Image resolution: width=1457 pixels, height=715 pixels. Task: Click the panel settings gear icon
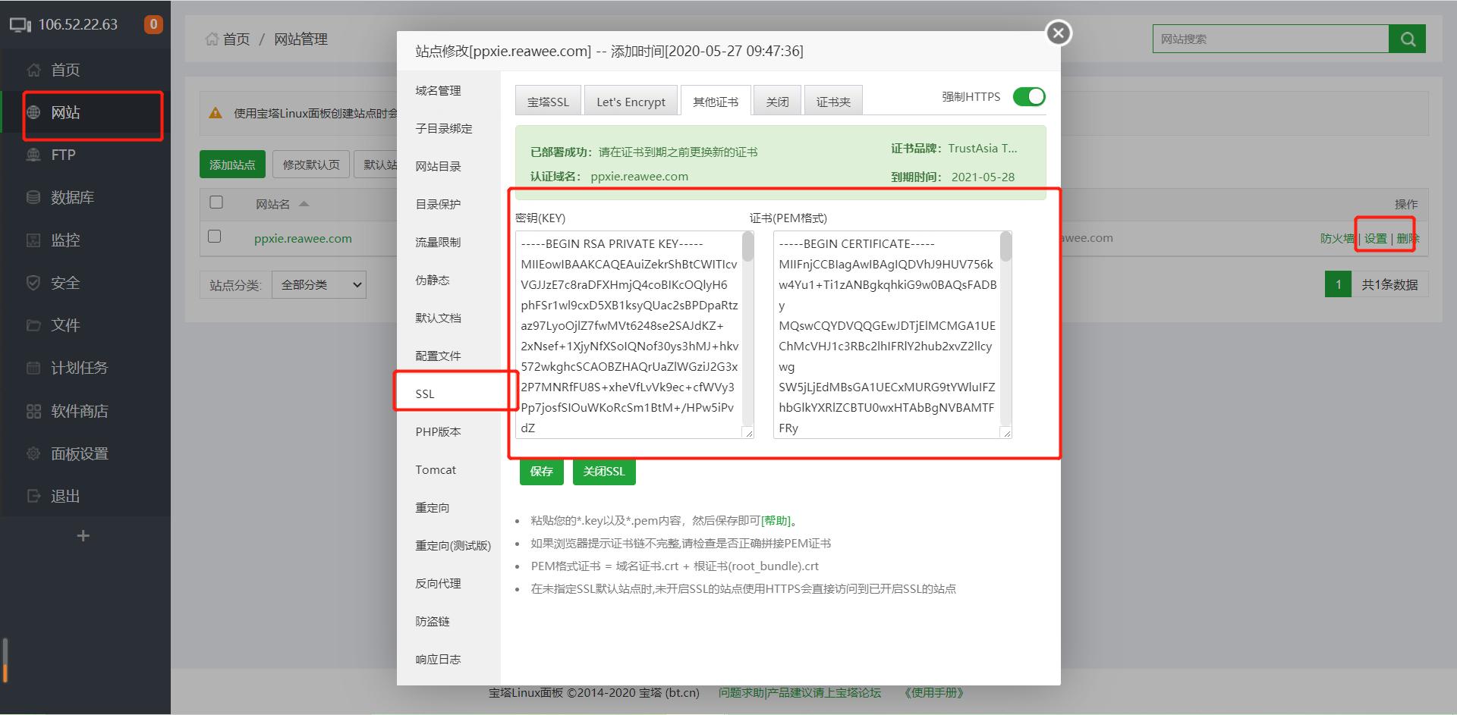point(33,453)
